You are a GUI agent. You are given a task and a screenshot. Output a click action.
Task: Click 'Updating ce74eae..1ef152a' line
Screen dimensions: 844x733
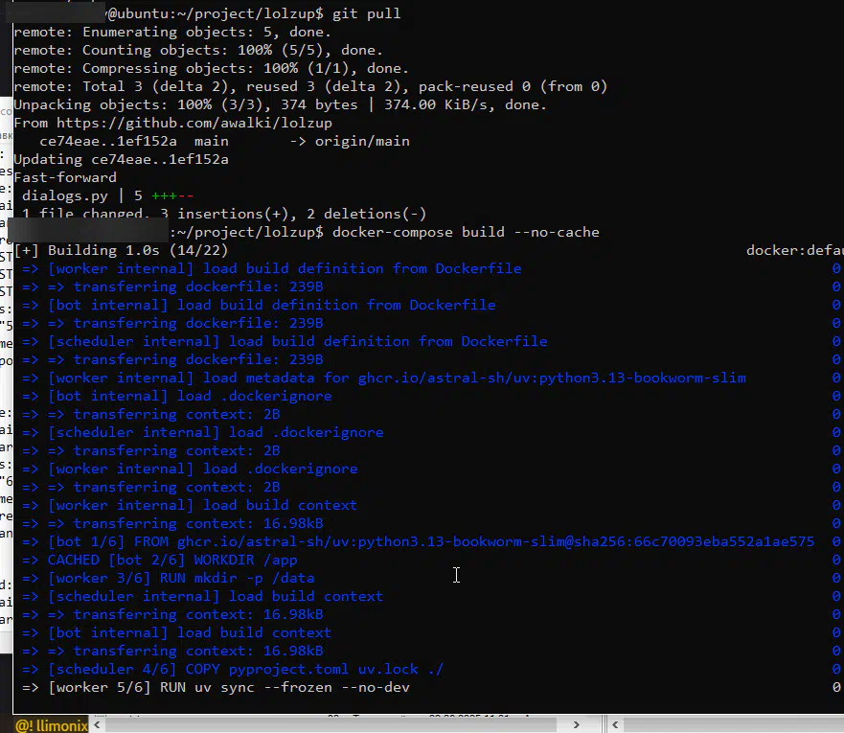[121, 159]
